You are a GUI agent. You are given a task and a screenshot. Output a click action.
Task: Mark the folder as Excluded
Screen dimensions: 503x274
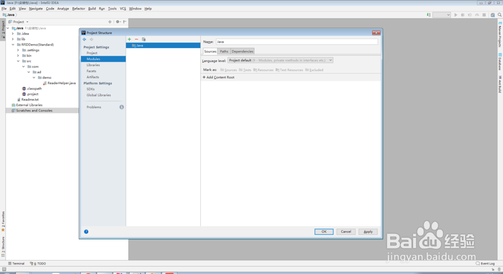(x=314, y=70)
